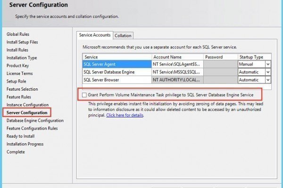Screen dimensions: 283x188
Task: Select the Setup Role step
Action: click(x=16, y=81)
